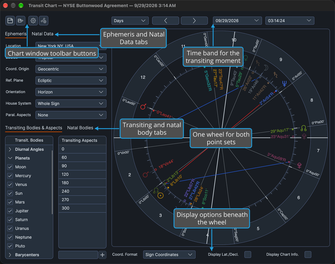
Task: Click the aspects settings toolbar icon
Action: [44, 21]
